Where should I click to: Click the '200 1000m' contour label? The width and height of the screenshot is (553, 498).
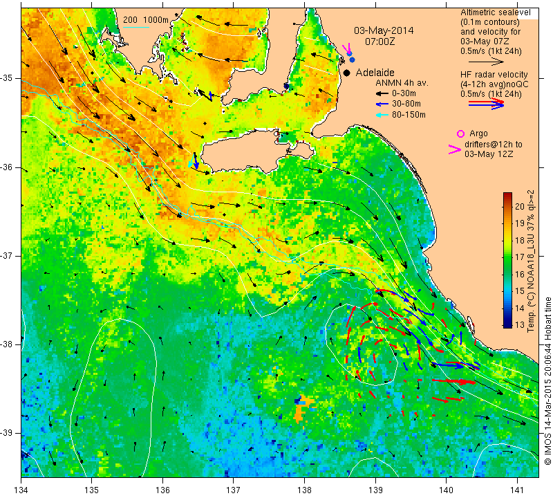146,20
